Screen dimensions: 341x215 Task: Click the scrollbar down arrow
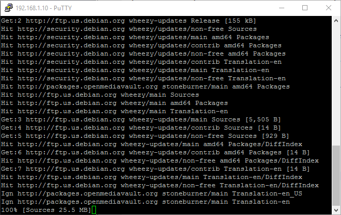[x=336, y=210]
